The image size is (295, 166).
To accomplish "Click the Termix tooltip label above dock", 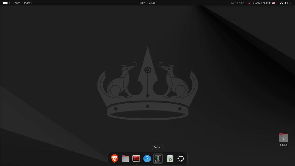I will [x=158, y=147].
